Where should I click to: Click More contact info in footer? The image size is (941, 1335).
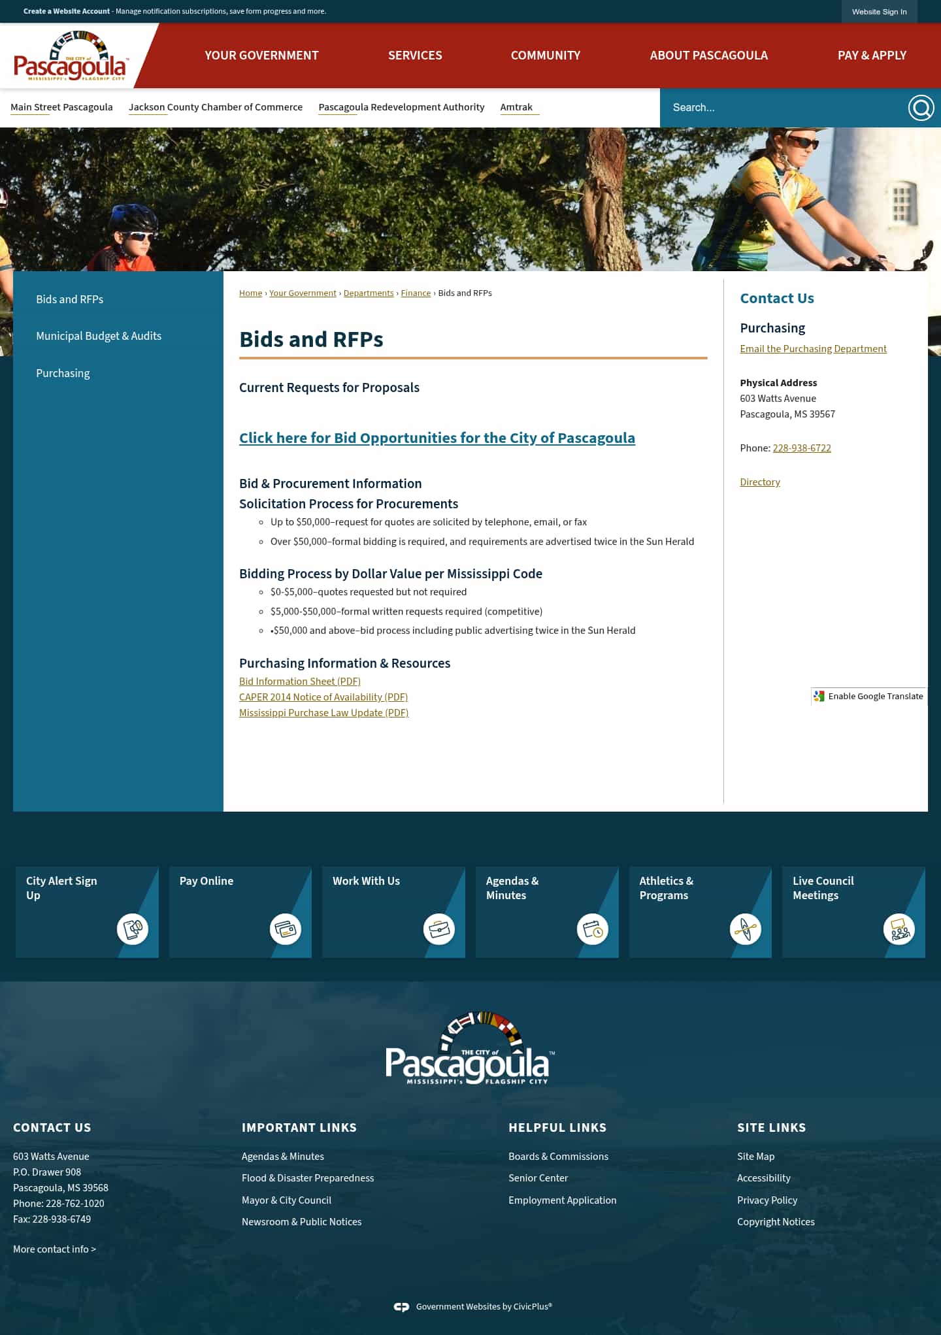pyautogui.click(x=54, y=1249)
